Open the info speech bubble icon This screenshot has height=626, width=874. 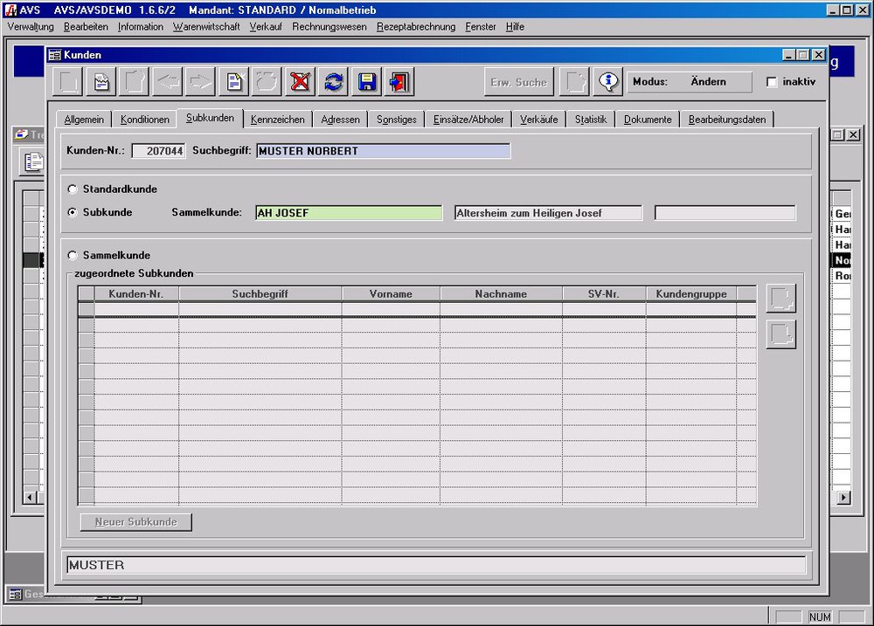[x=607, y=82]
